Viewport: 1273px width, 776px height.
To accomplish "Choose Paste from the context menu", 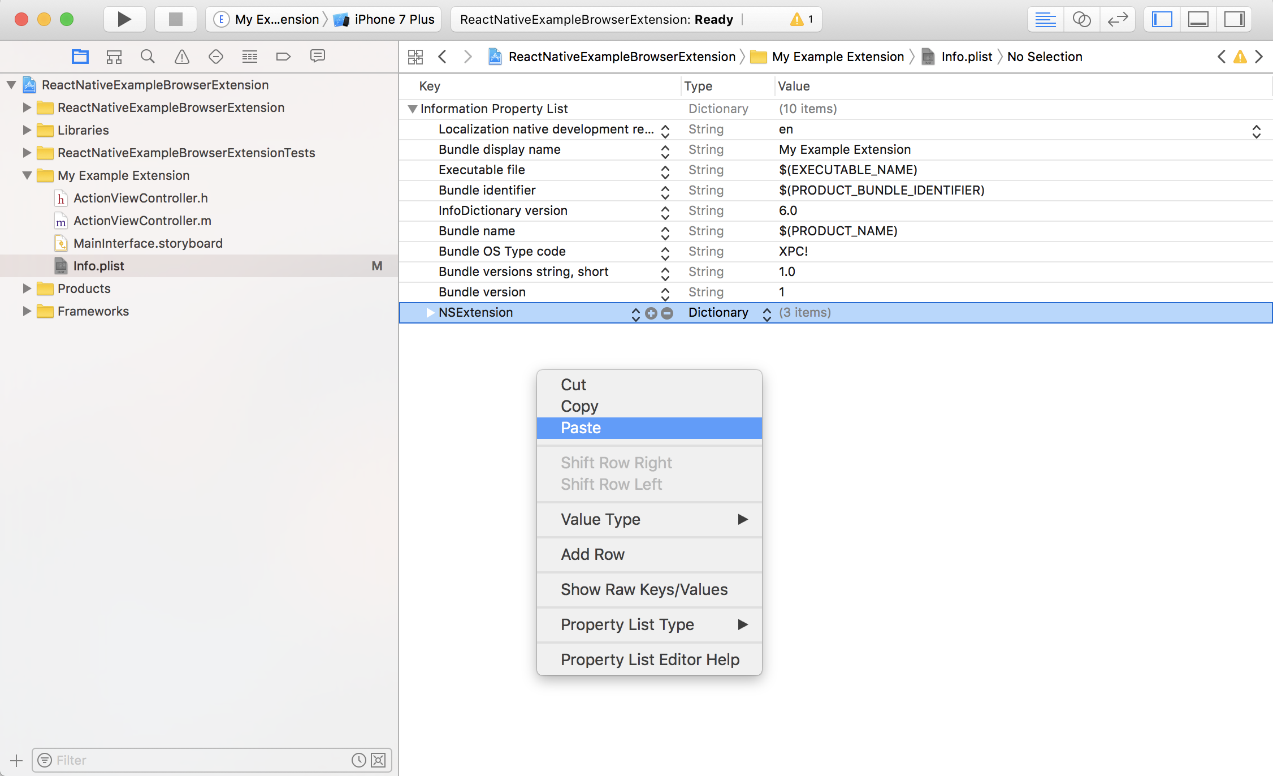I will point(649,428).
